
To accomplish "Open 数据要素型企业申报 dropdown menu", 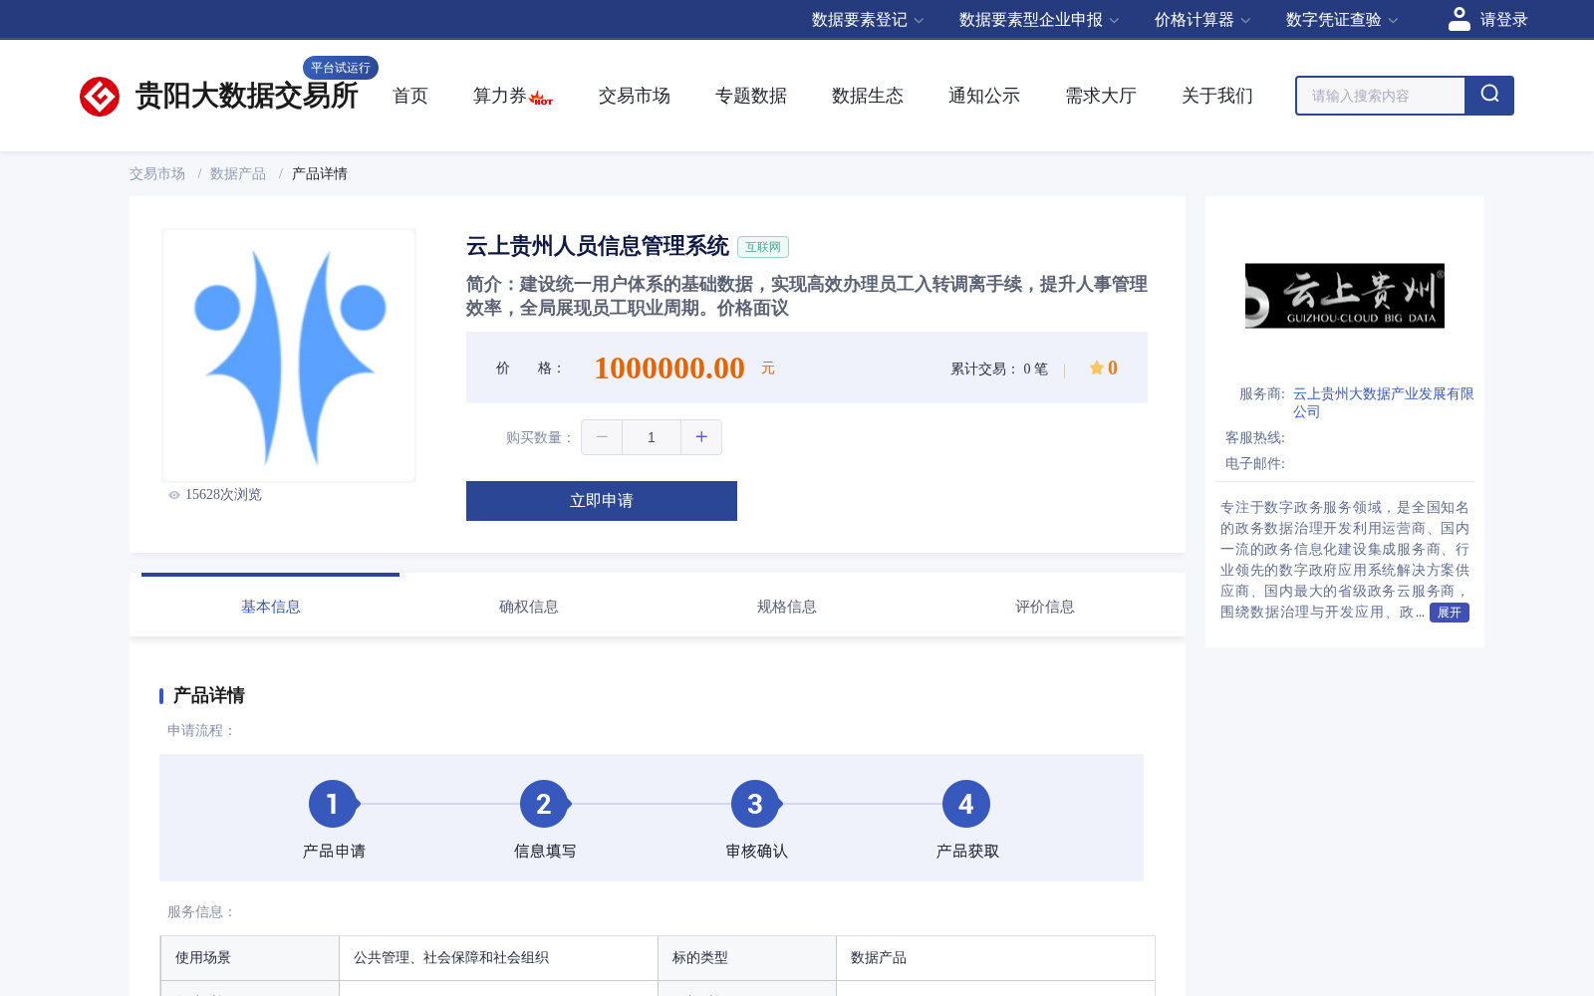I will [x=1039, y=20].
